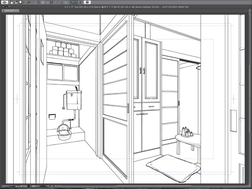Toggle Snap to Grid
Image resolution: width=252 pixels, height=189 pixels.
80,2
